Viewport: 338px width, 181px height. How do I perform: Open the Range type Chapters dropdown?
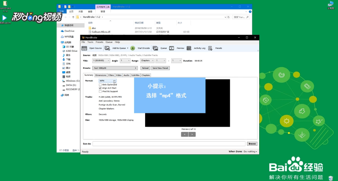pos(147,61)
